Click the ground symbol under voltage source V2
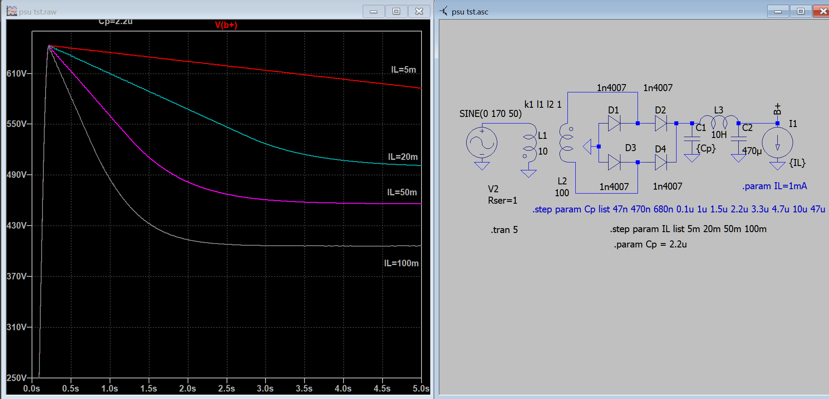829x399 pixels. click(x=482, y=166)
